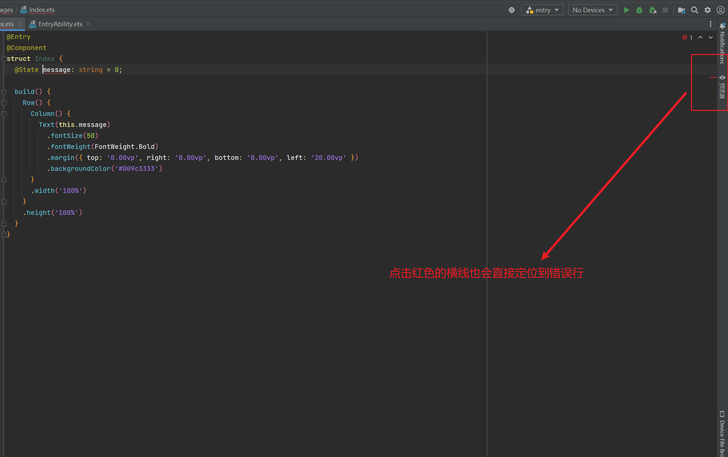Close the EntryAbility.ets tab
This screenshot has height=457, width=728.
coord(88,24)
